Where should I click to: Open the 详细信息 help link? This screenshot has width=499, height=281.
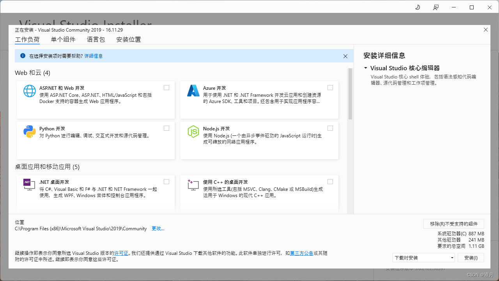pyautogui.click(x=94, y=56)
